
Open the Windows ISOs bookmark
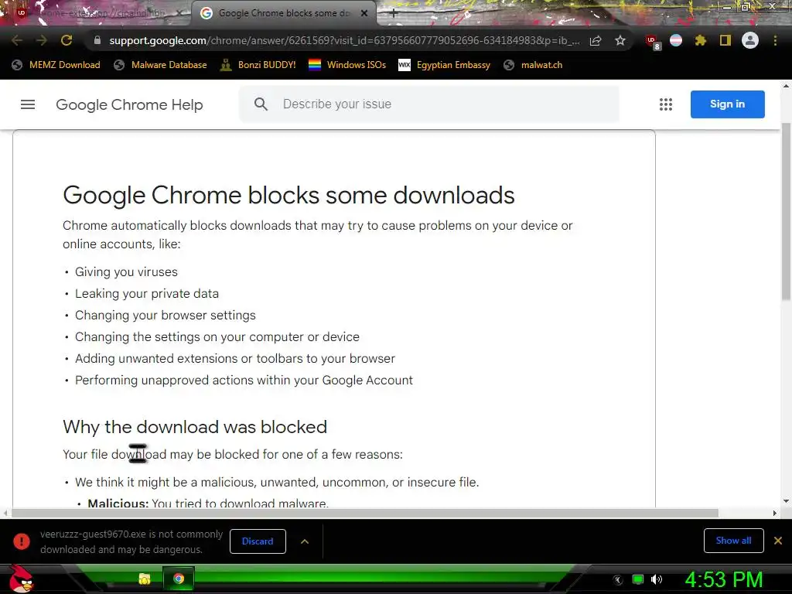[x=347, y=65]
